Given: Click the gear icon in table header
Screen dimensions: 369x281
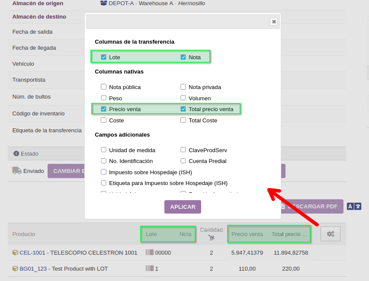Looking at the screenshot, I should (x=330, y=234).
